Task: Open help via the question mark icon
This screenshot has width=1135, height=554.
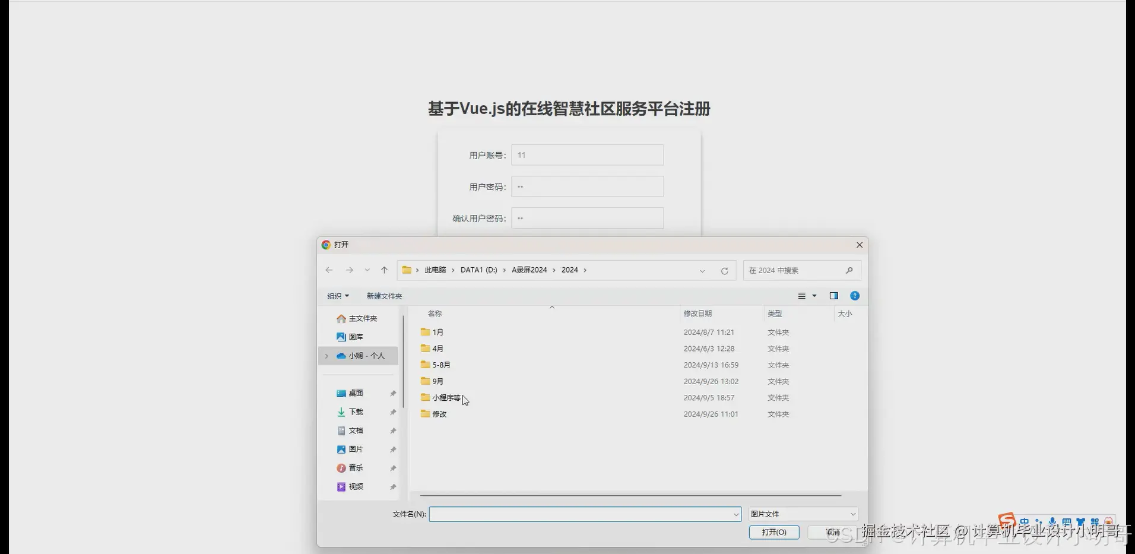Action: pyautogui.click(x=855, y=296)
